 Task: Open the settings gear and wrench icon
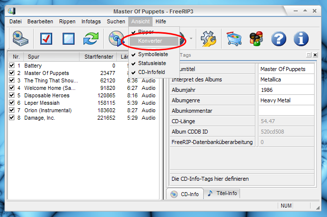click(x=208, y=39)
